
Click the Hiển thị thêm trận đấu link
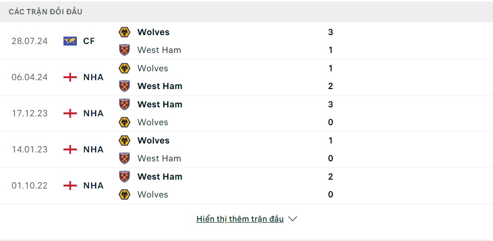pos(240,219)
